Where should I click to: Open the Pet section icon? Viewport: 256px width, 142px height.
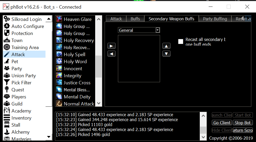(x=7, y=62)
